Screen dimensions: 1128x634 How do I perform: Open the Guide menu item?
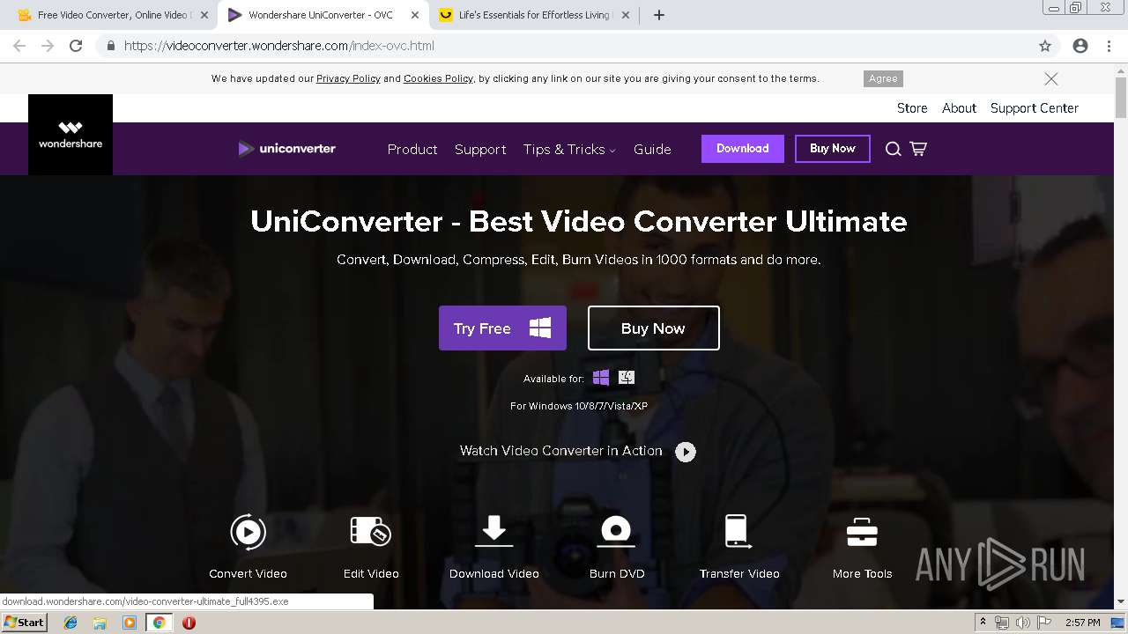pyautogui.click(x=652, y=150)
